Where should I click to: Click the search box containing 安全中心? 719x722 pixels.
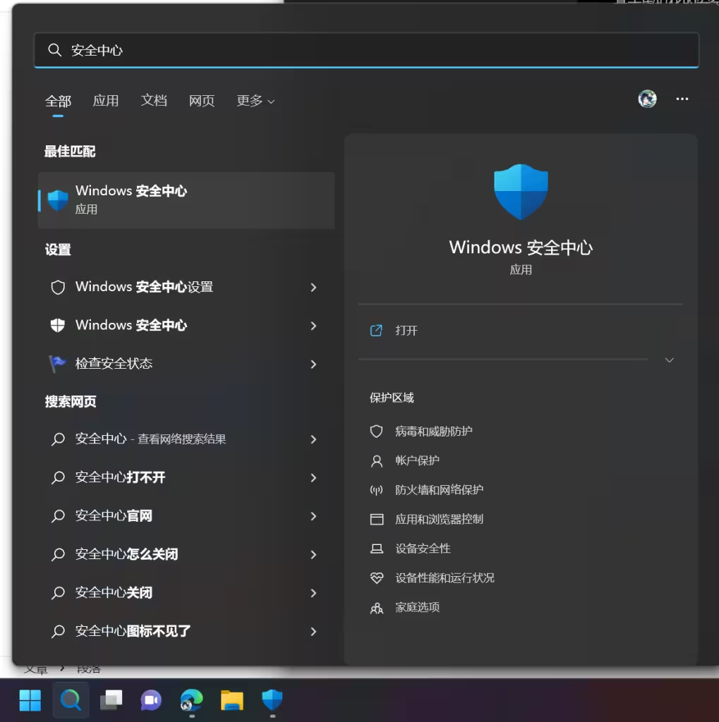[x=367, y=50]
